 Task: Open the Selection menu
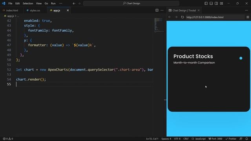[28, 4]
